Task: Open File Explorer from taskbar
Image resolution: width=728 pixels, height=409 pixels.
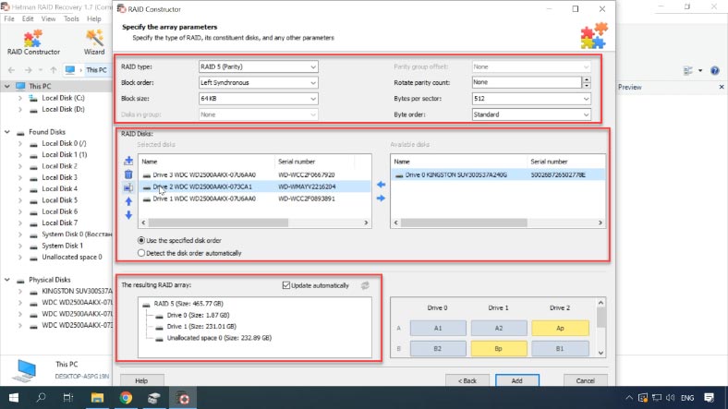Action: coord(97,398)
